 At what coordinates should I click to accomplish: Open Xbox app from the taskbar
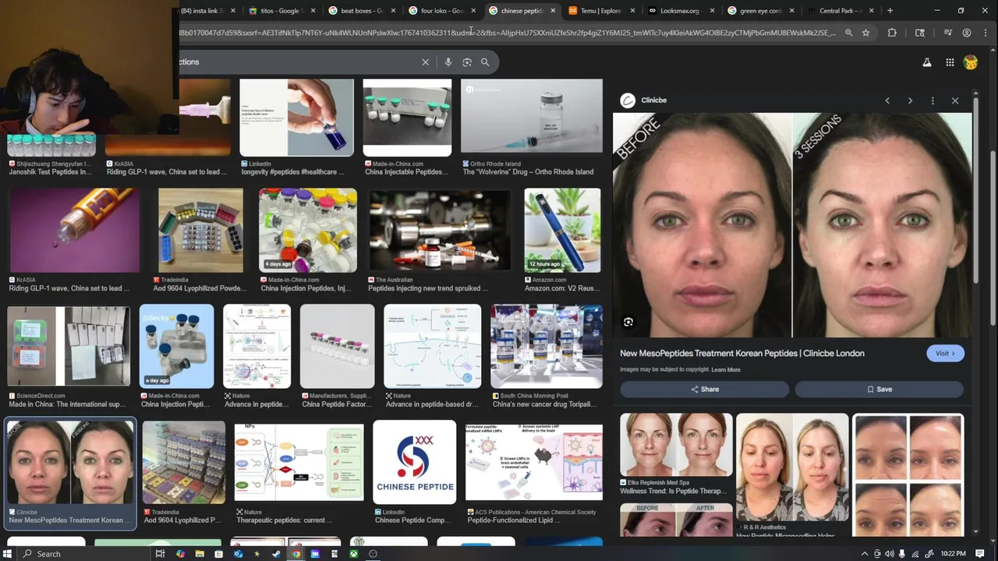click(354, 554)
